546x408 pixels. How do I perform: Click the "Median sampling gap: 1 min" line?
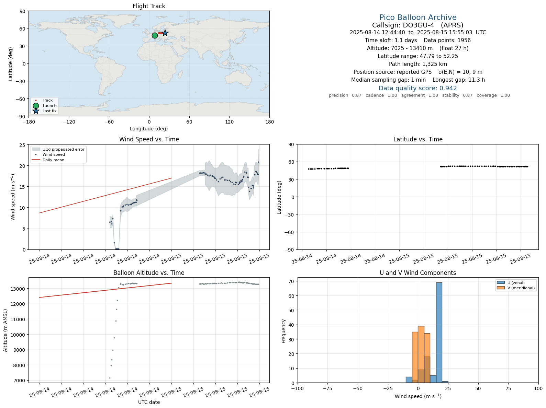point(418,80)
